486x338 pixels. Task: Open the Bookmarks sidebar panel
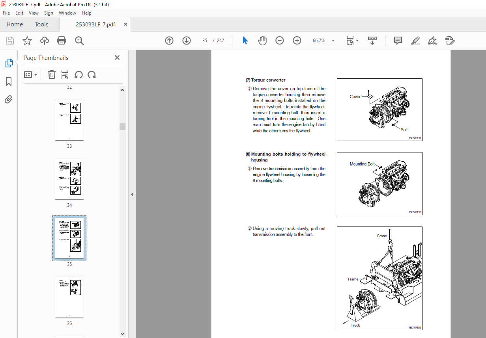point(9,82)
